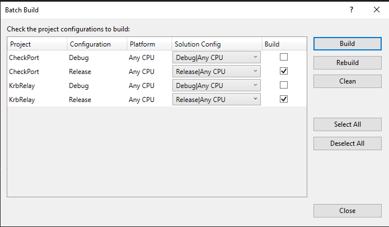This screenshot has height=227, width=389.
Task: Open Solution Config dropdown for CheckPort Debug
Action: (x=216, y=57)
